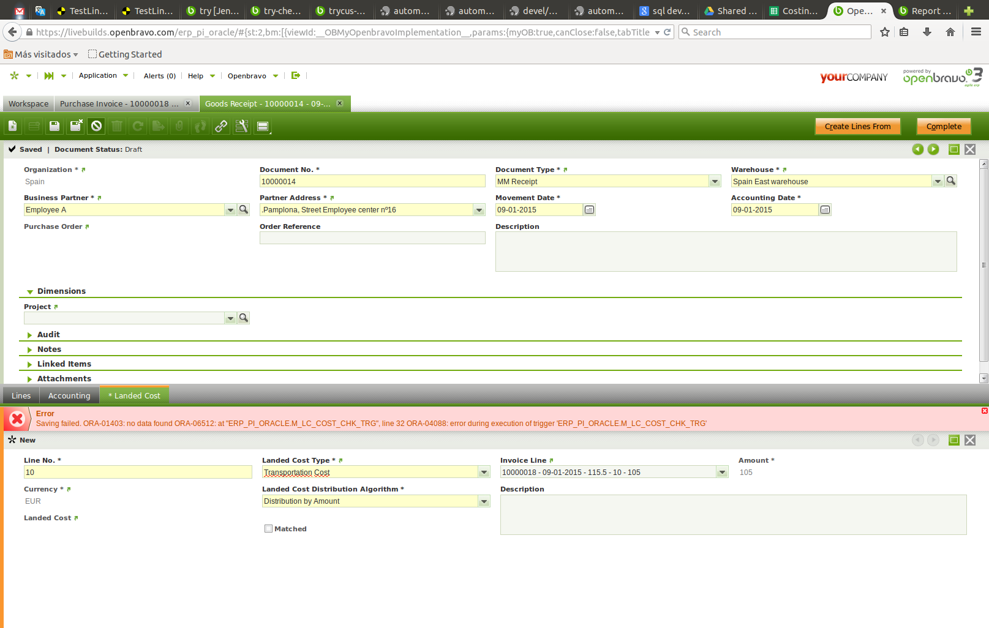Expand the Audit section
This screenshot has width=989, height=628.
[x=48, y=335]
